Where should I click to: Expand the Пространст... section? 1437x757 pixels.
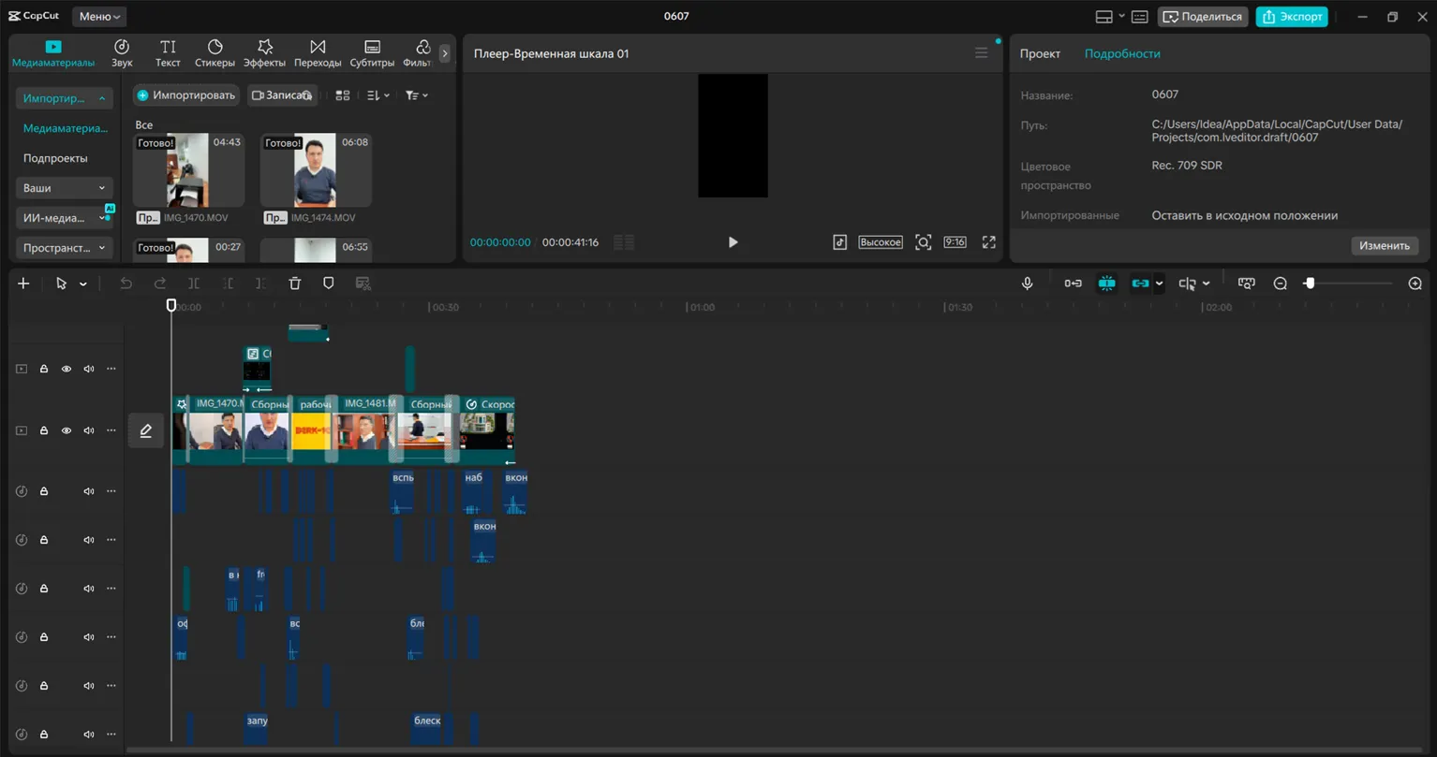(x=65, y=248)
